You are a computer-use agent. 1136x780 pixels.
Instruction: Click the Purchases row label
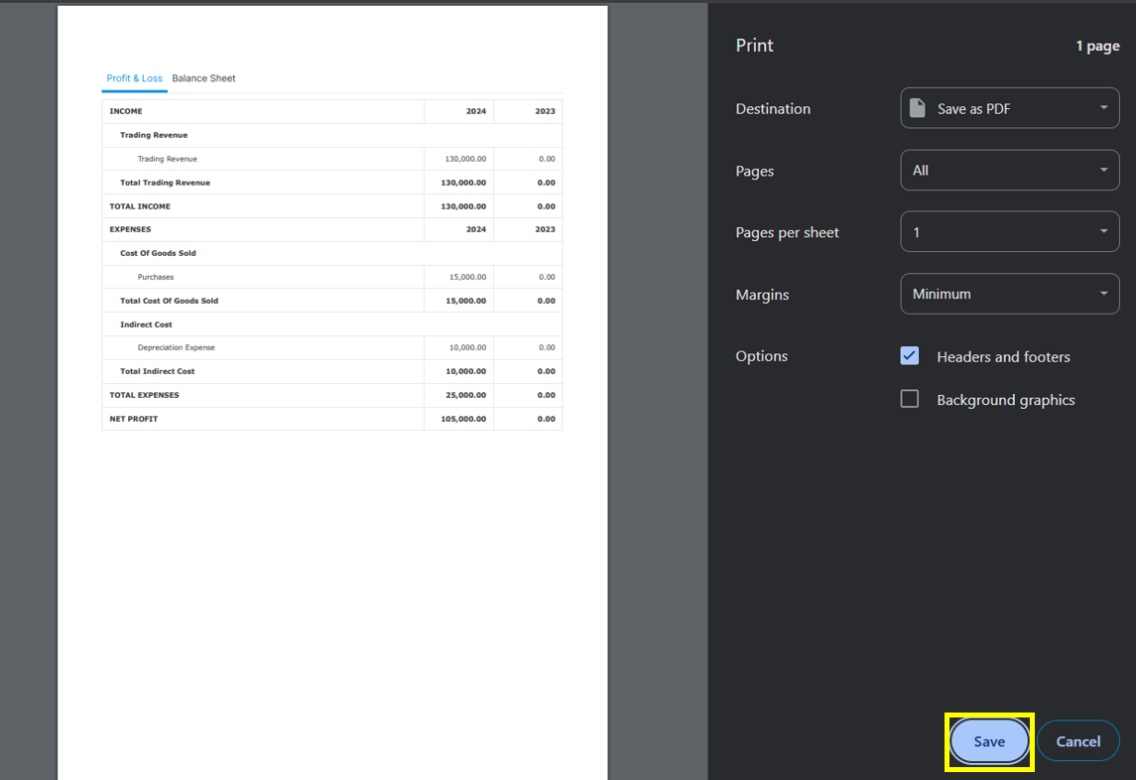click(x=156, y=277)
